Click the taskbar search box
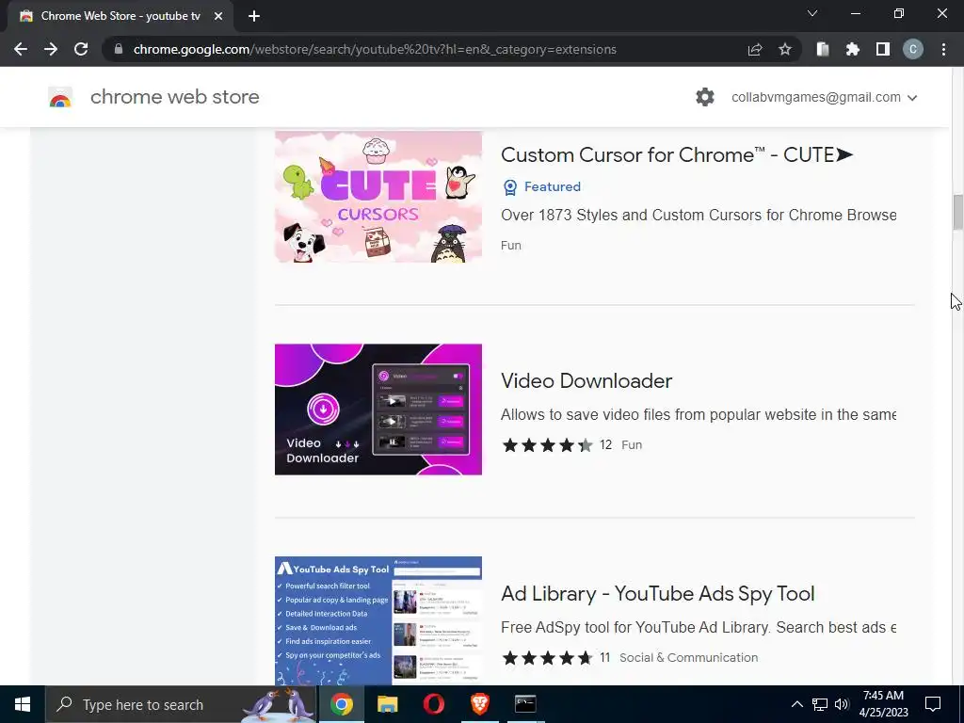The height and width of the screenshot is (723, 964). (x=181, y=704)
